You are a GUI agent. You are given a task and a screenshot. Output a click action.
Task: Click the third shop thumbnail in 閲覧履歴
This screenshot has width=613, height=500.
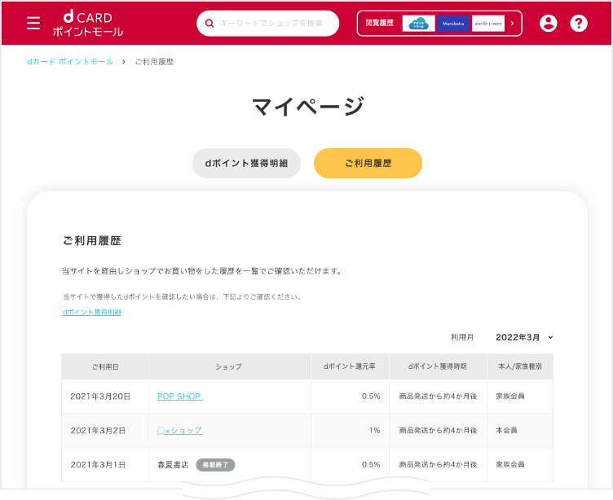(487, 24)
